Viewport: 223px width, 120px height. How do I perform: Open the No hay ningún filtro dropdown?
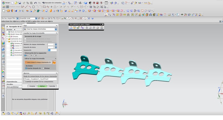pyautogui.click(x=17, y=18)
